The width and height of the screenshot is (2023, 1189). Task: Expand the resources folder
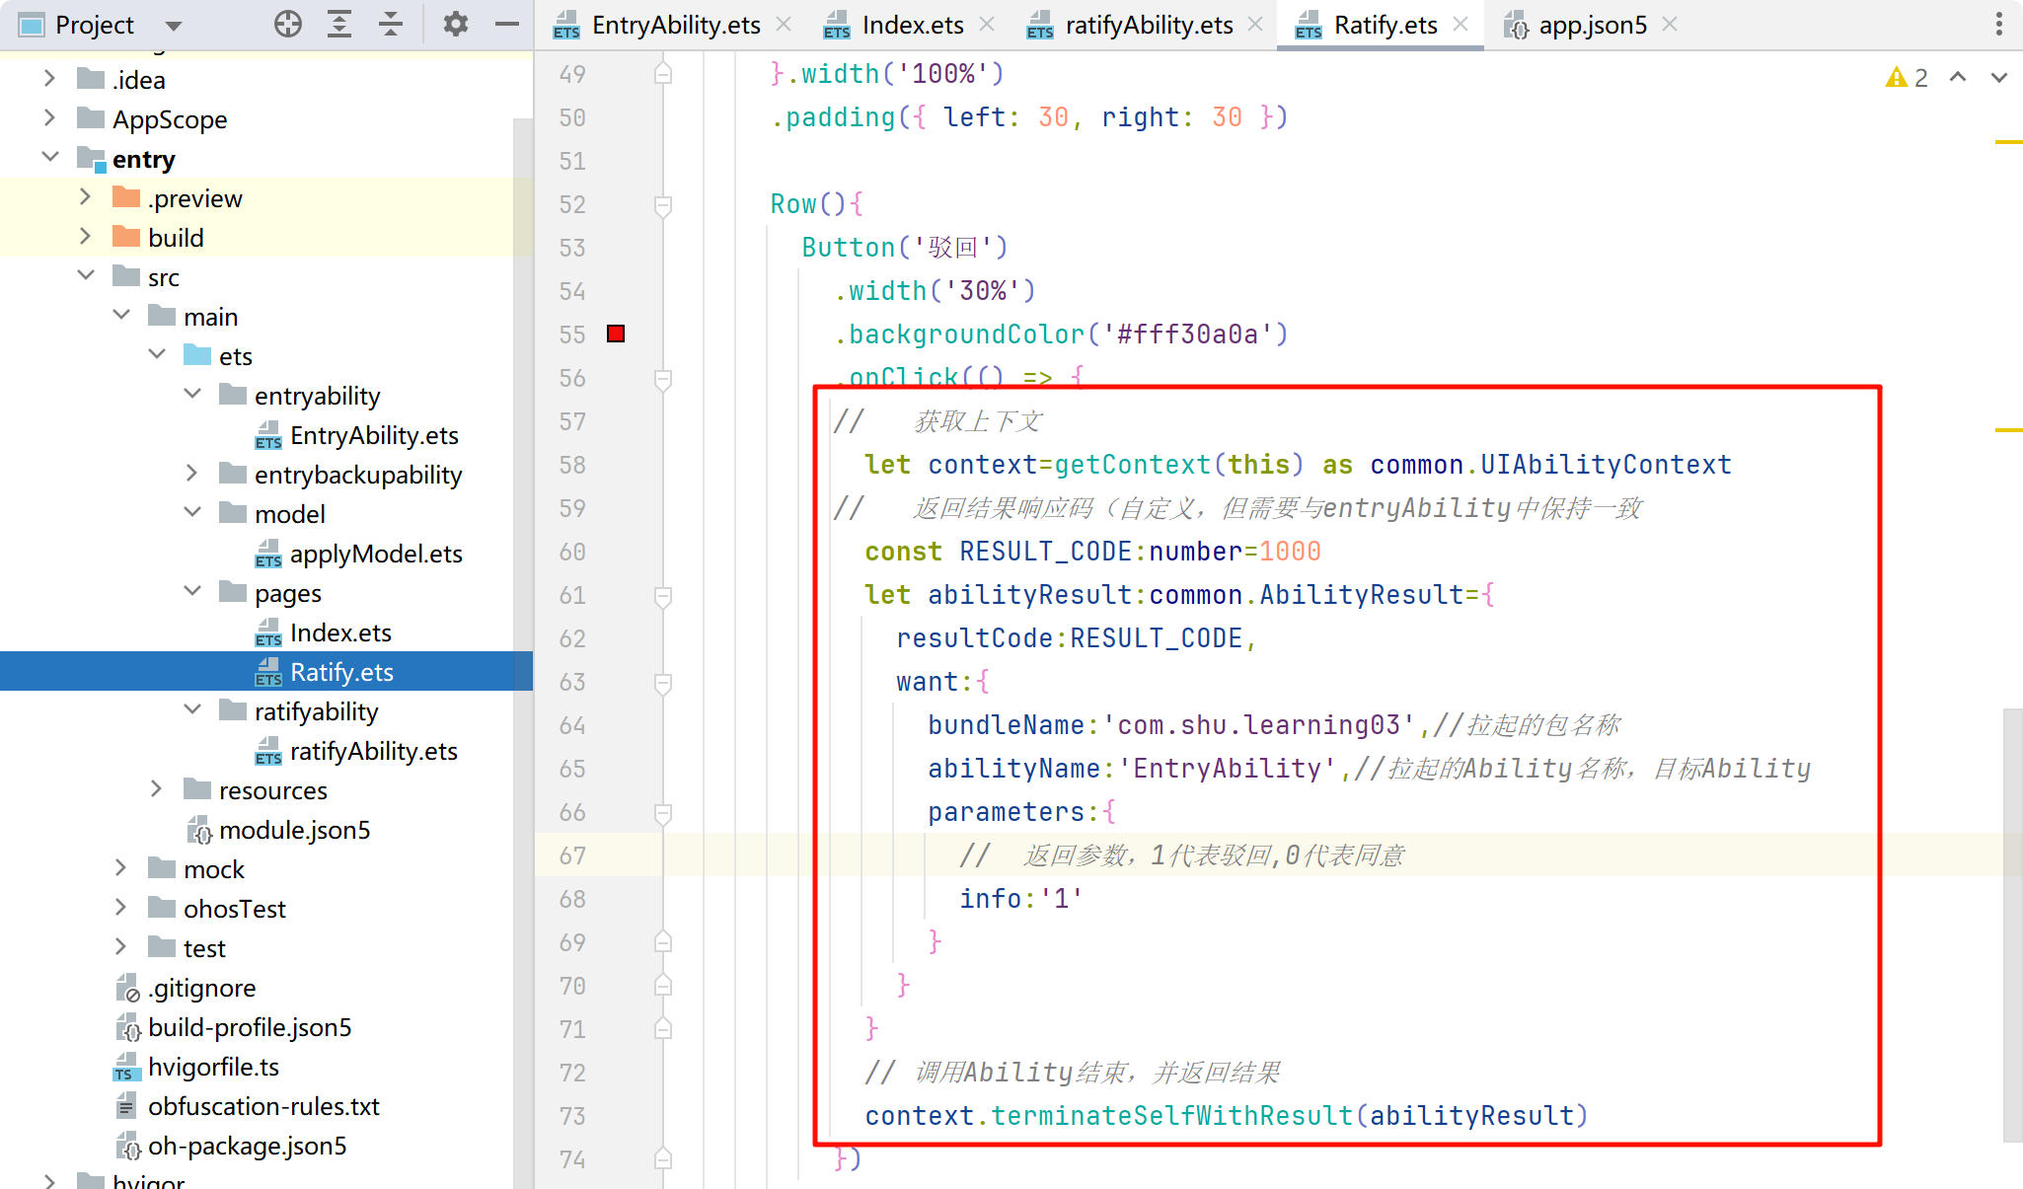[x=157, y=789]
